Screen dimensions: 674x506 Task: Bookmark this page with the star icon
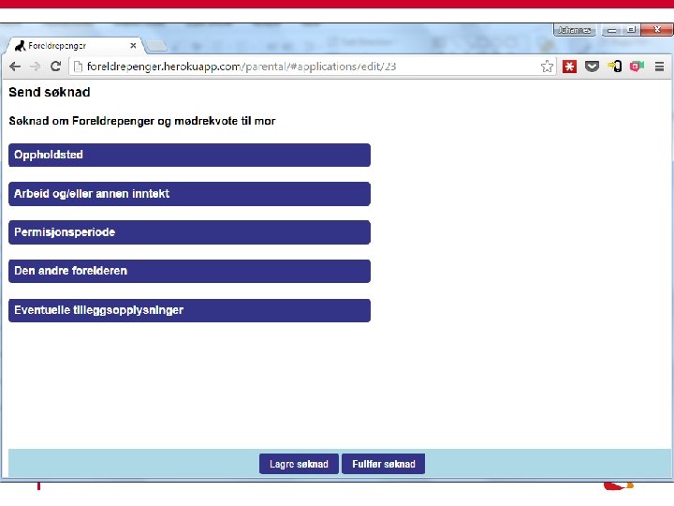(547, 67)
